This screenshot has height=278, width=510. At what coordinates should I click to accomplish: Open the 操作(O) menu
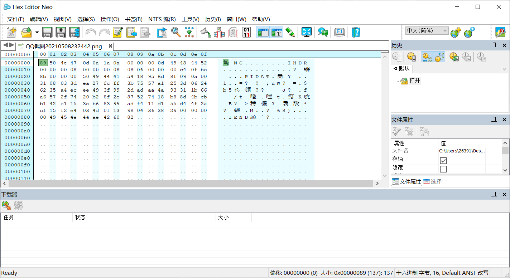(110, 19)
